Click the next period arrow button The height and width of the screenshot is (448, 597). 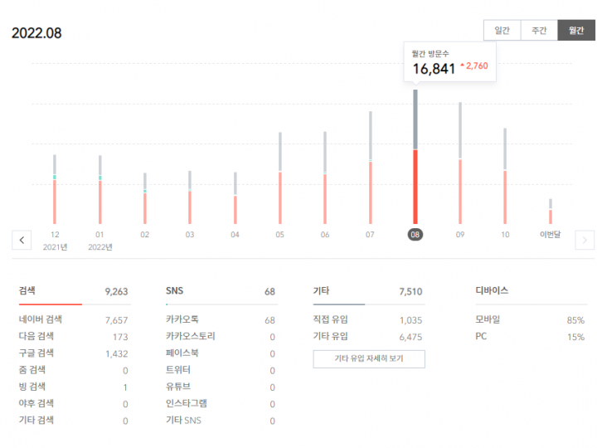[x=585, y=240]
